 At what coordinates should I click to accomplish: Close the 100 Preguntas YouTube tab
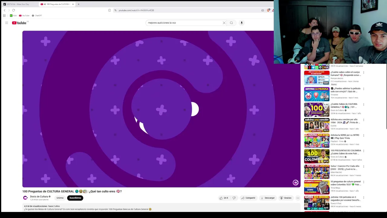tap(73, 4)
